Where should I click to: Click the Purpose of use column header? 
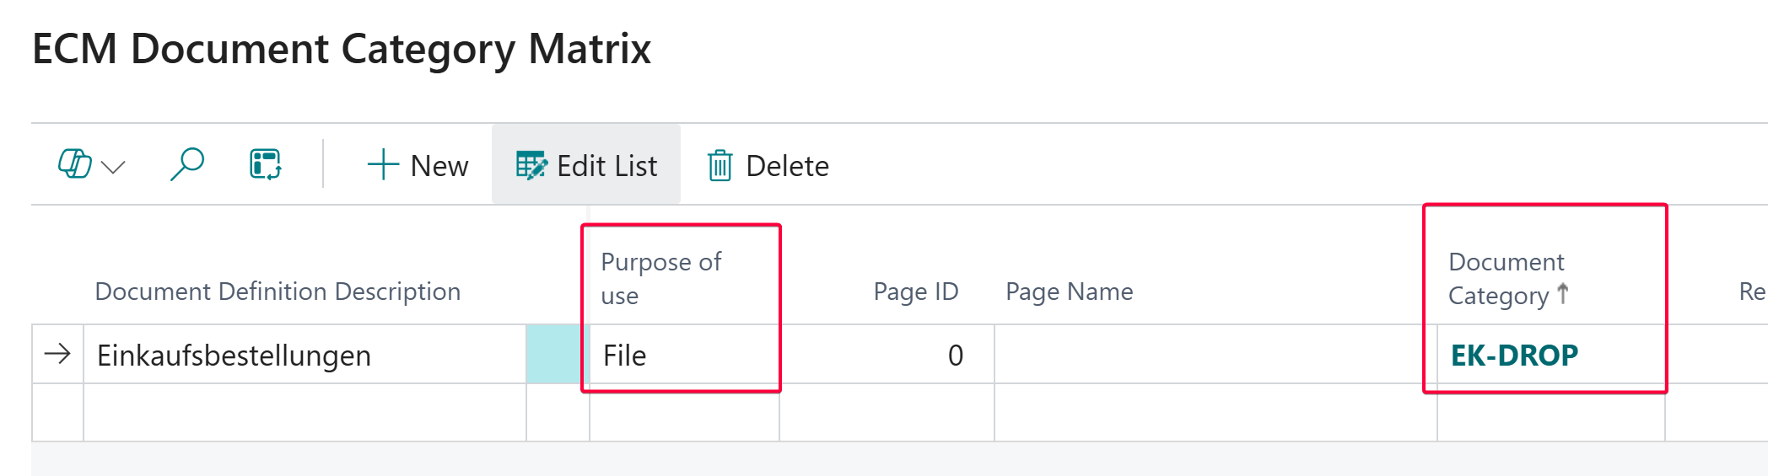[x=660, y=278]
